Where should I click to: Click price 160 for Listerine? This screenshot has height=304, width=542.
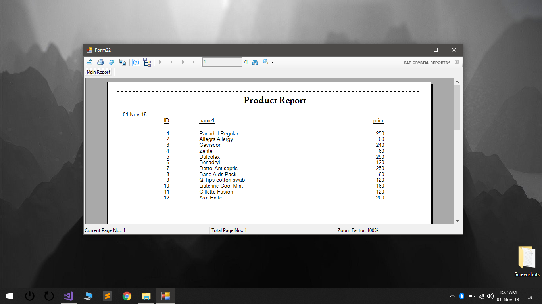pos(380,186)
